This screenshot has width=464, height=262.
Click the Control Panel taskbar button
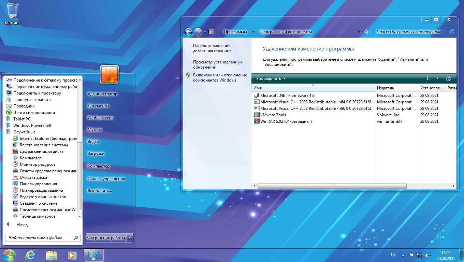(x=94, y=255)
